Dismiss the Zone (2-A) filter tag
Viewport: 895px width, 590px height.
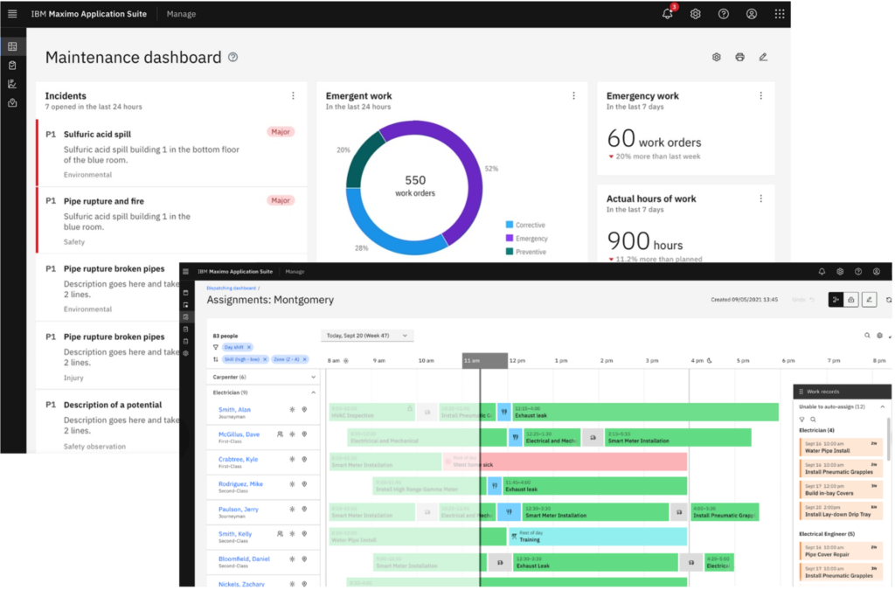[304, 358]
